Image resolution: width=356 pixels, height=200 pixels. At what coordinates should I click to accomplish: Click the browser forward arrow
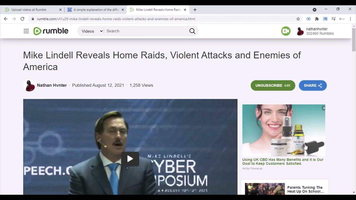tap(14, 19)
